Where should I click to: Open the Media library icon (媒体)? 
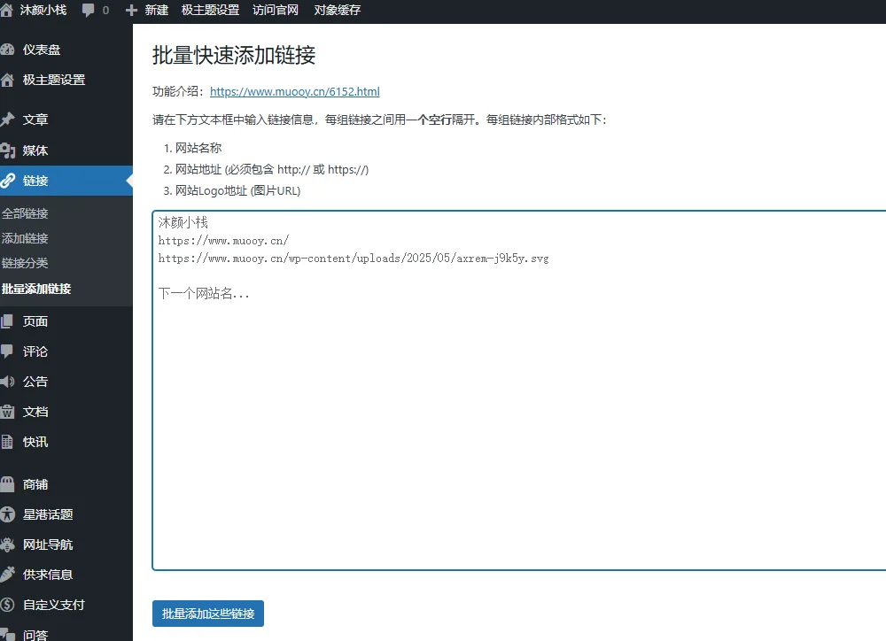pos(8,151)
